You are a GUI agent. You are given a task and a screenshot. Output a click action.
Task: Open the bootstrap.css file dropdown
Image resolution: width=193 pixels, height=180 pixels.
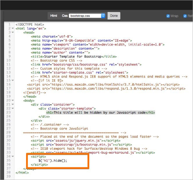click(87, 16)
